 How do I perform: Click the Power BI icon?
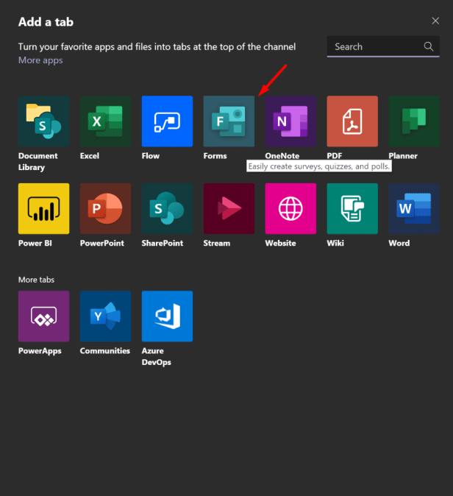pos(43,208)
